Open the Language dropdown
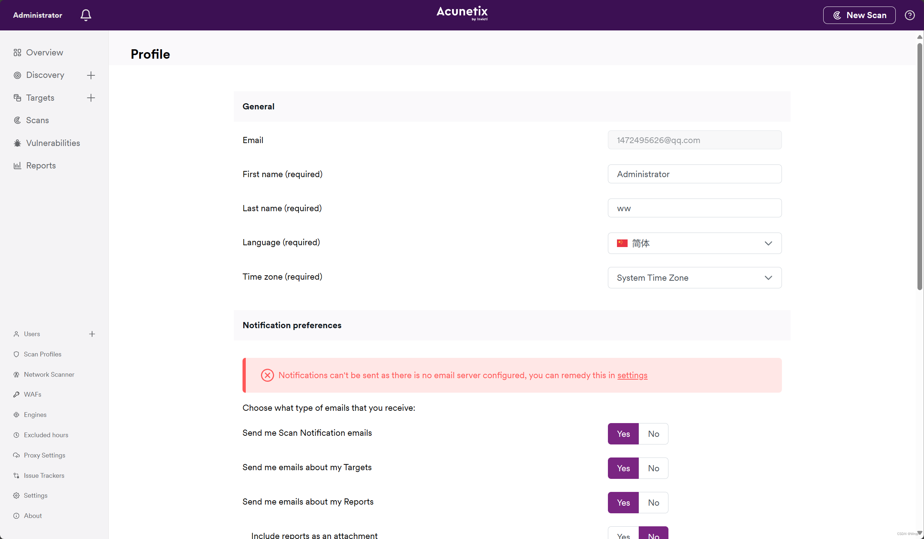Screen dimensions: 924x539 point(695,243)
